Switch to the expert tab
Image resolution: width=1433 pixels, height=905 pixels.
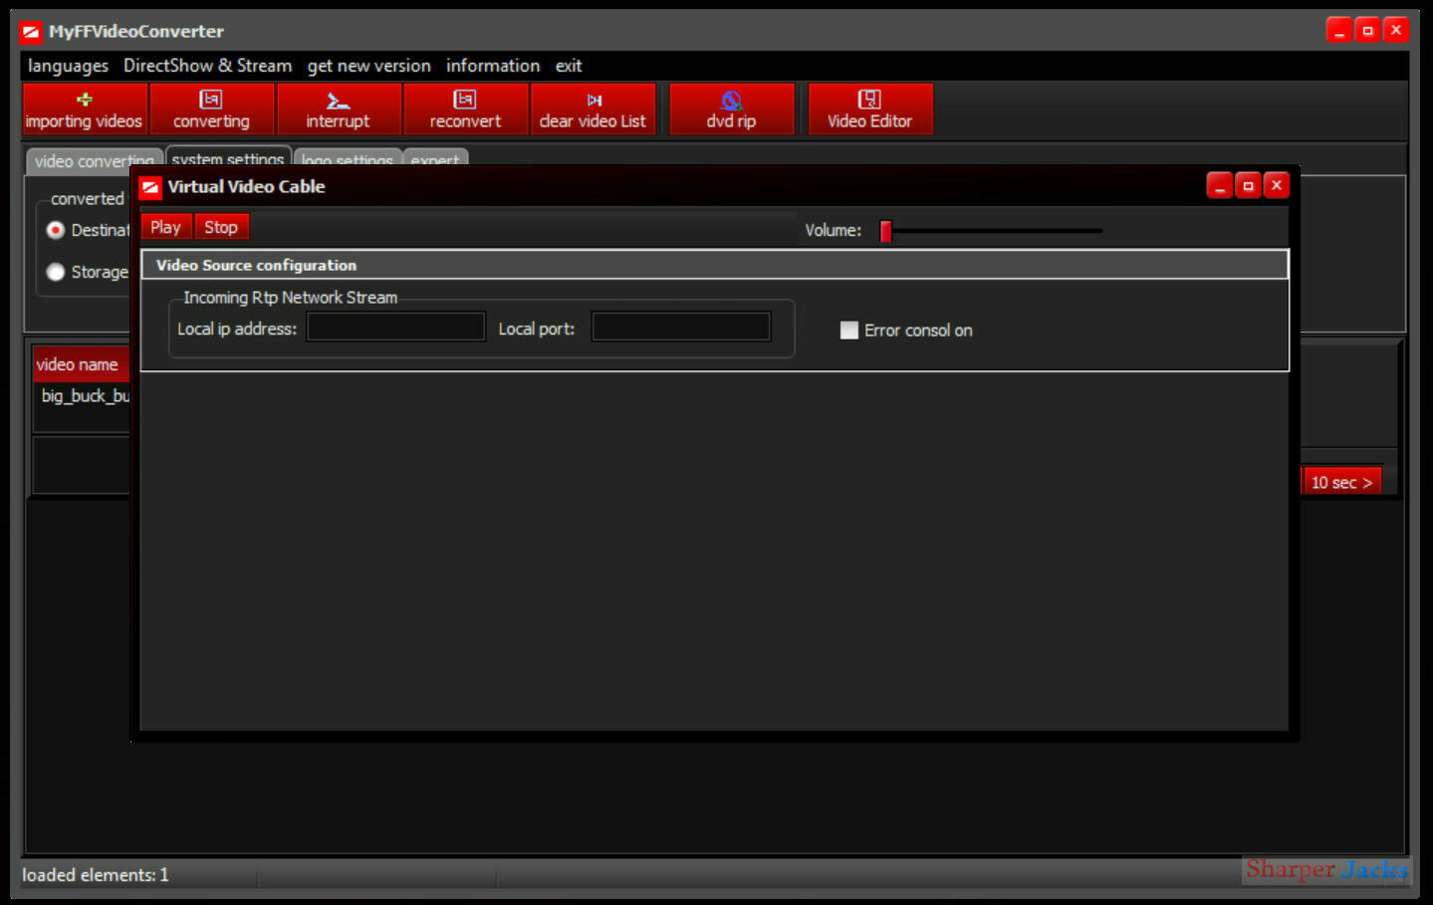click(x=435, y=160)
